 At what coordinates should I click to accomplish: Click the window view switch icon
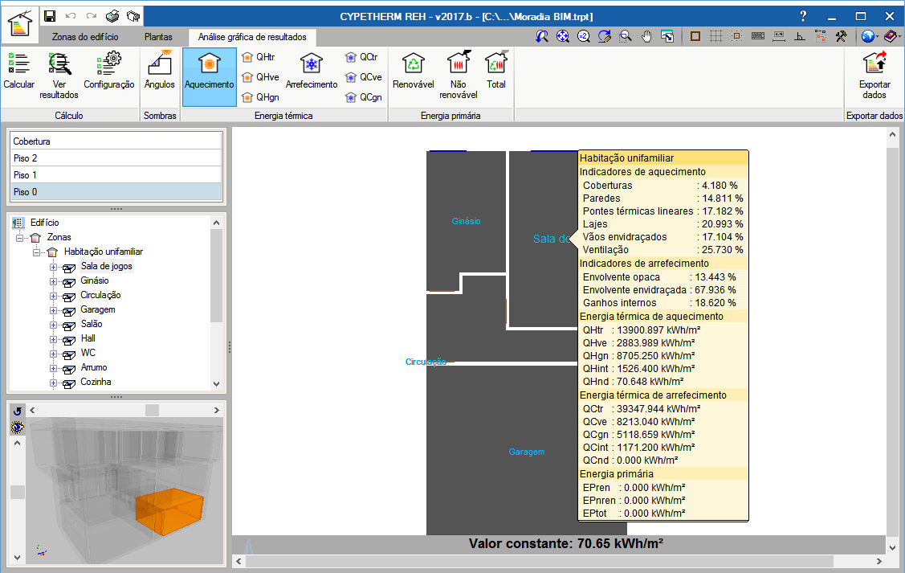click(x=667, y=36)
